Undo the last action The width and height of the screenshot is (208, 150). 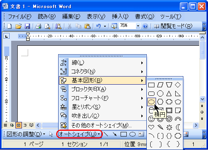(x=99, y=26)
